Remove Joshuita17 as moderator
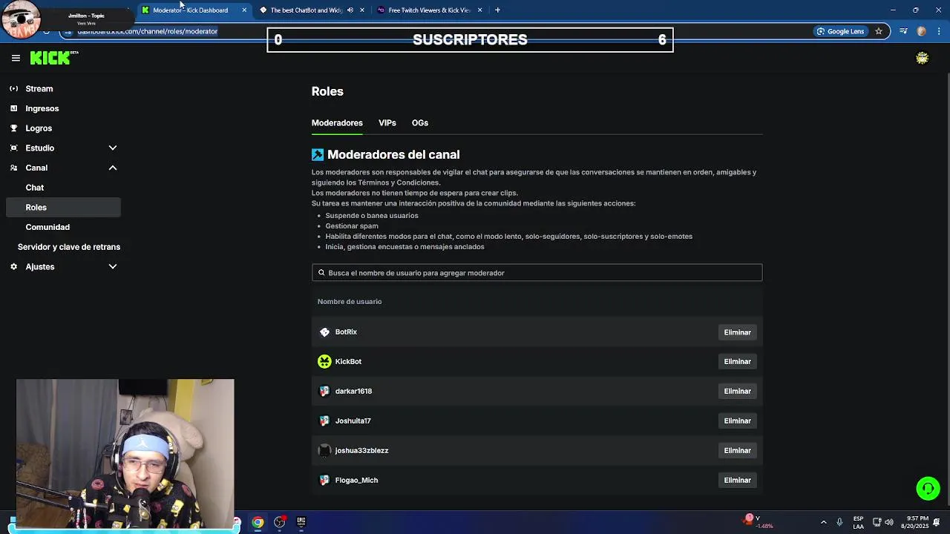 [x=737, y=421]
